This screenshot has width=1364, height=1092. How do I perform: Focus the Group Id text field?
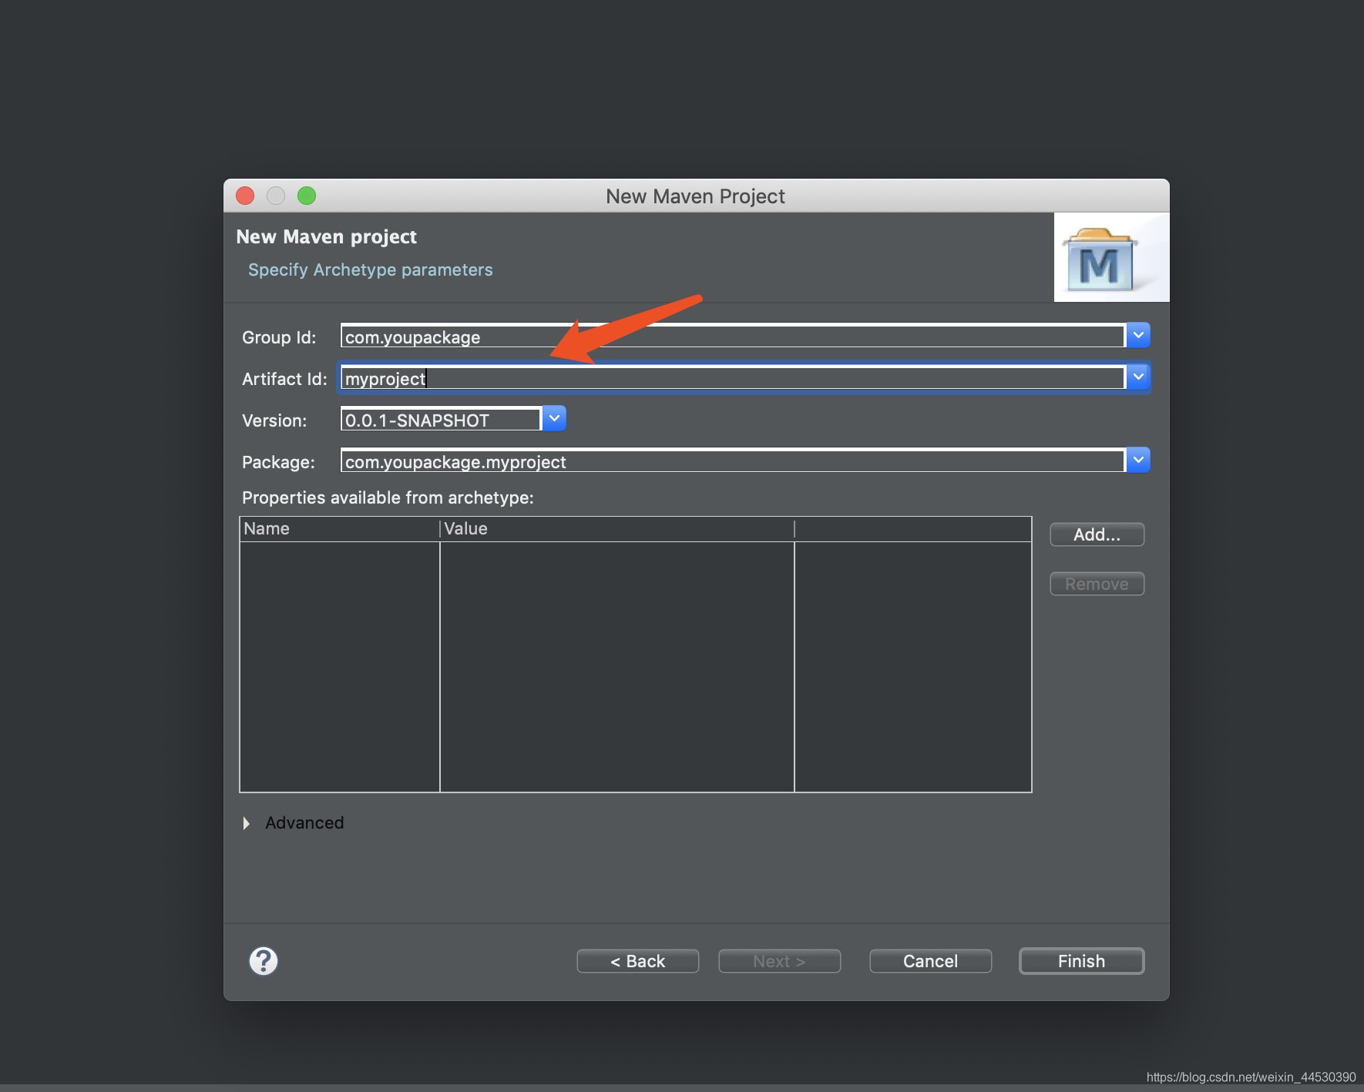[733, 337]
